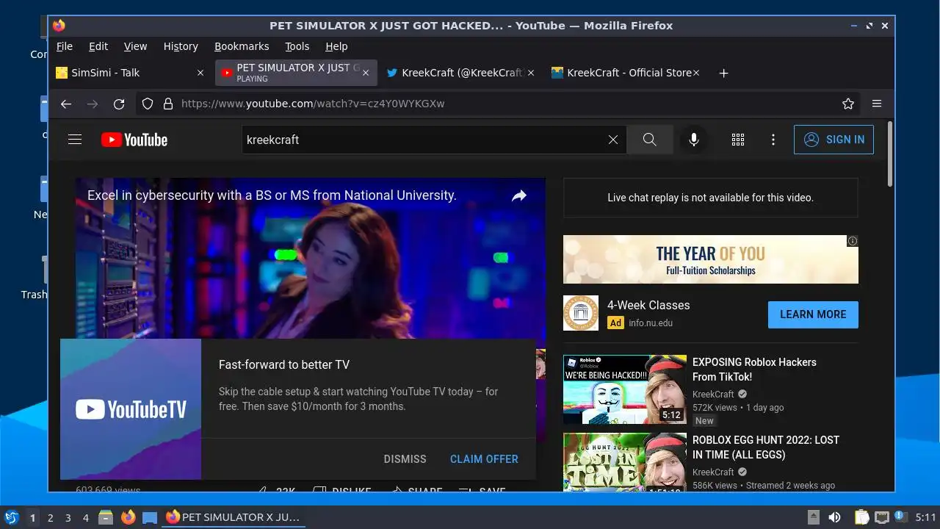
Task: Open the Bookmarks menu
Action: [x=242, y=46]
